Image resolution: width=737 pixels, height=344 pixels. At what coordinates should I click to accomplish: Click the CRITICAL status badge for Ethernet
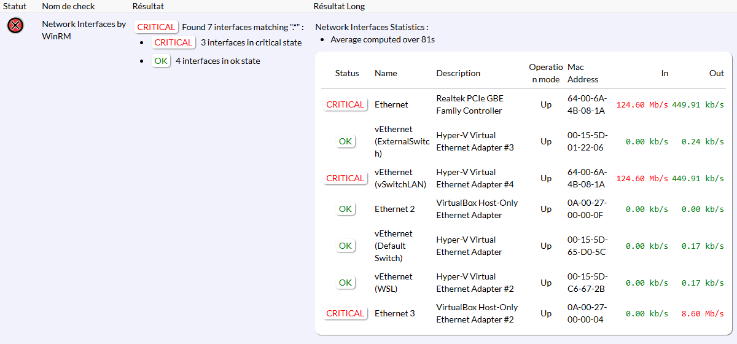coord(345,104)
